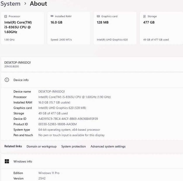Click '1.90 GHz' under processor card
The width and height of the screenshot is (183, 181).
(x=9, y=40)
